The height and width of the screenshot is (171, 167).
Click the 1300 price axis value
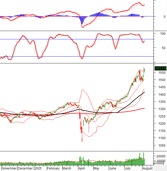pos(162,109)
